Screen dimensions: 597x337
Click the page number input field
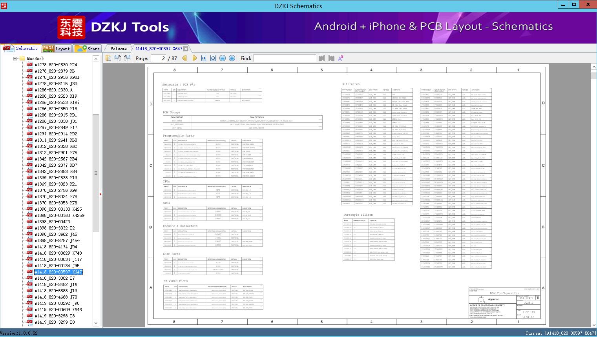[158, 58]
